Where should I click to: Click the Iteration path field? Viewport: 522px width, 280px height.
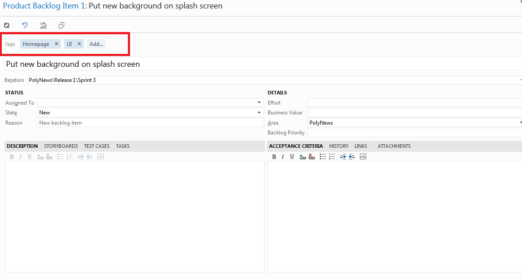point(274,80)
